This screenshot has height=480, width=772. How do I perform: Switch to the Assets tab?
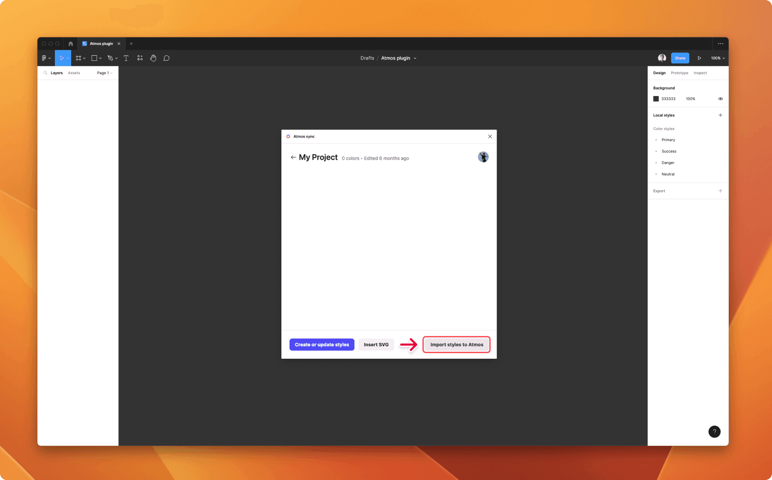point(74,73)
